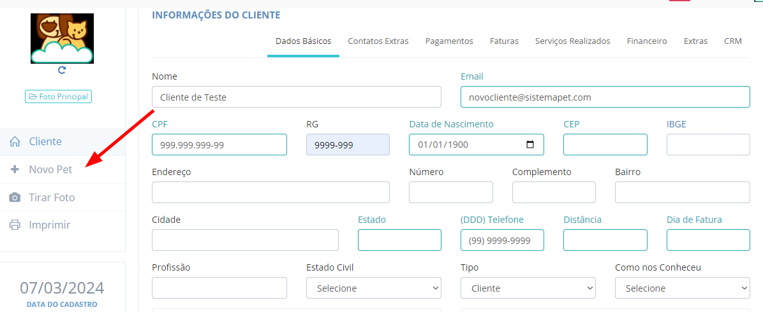Open the Tipo dropdown showing Cliente
The image size is (763, 312).
528,288
